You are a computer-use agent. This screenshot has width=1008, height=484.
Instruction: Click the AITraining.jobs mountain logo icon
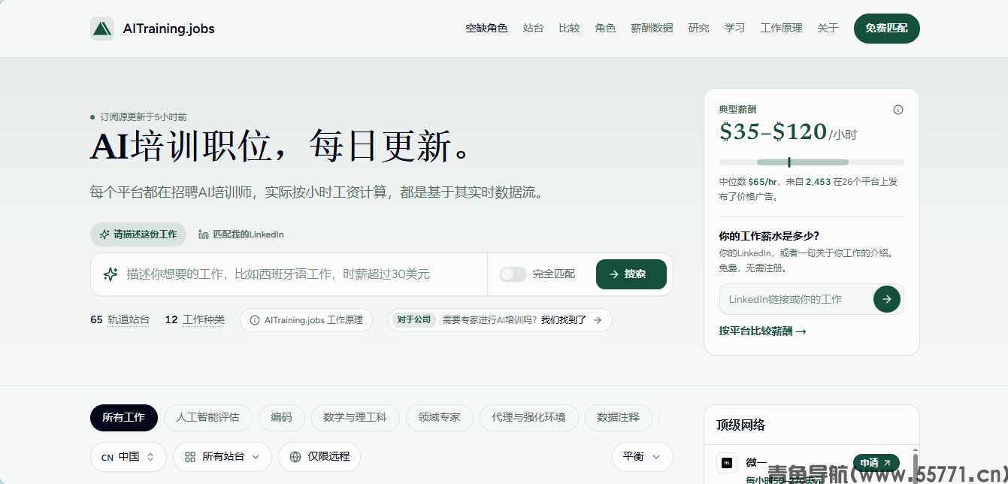click(x=102, y=29)
